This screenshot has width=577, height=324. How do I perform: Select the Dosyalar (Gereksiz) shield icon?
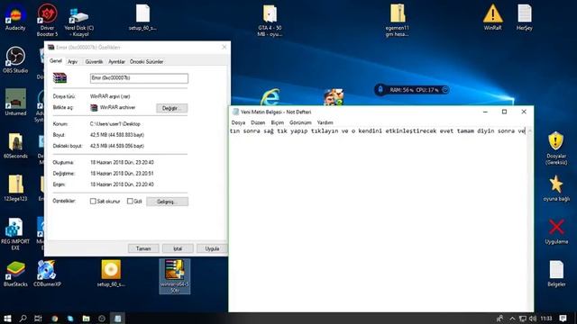coord(556,148)
